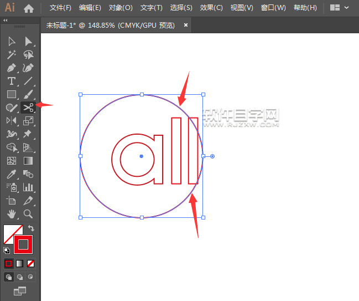This screenshot has height=301, width=359.
Task: Select the Lasso tool
Action: pos(28,55)
